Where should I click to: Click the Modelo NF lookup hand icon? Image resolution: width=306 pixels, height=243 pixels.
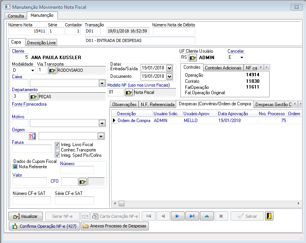click(129, 92)
